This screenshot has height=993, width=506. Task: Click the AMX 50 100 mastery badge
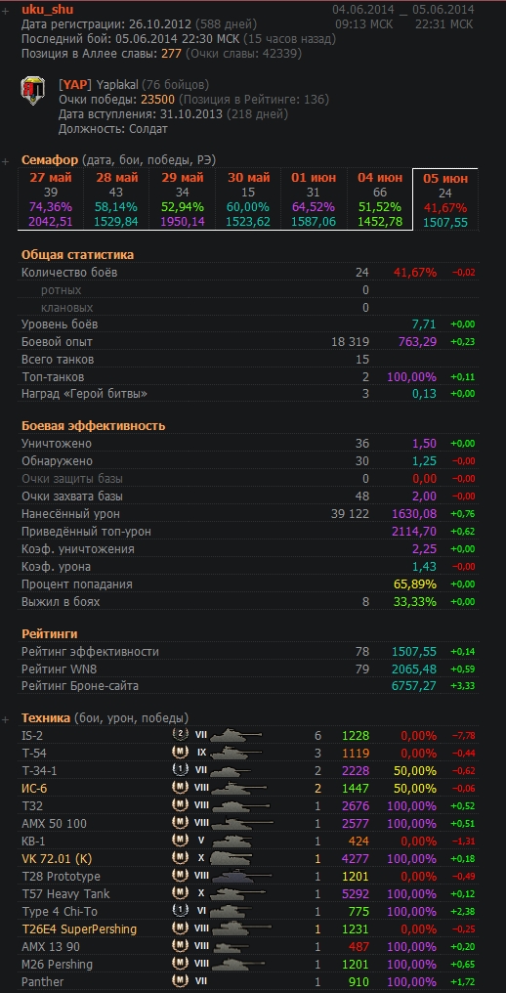181,823
